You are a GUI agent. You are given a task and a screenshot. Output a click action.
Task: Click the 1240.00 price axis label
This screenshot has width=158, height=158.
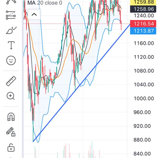(144, 16)
